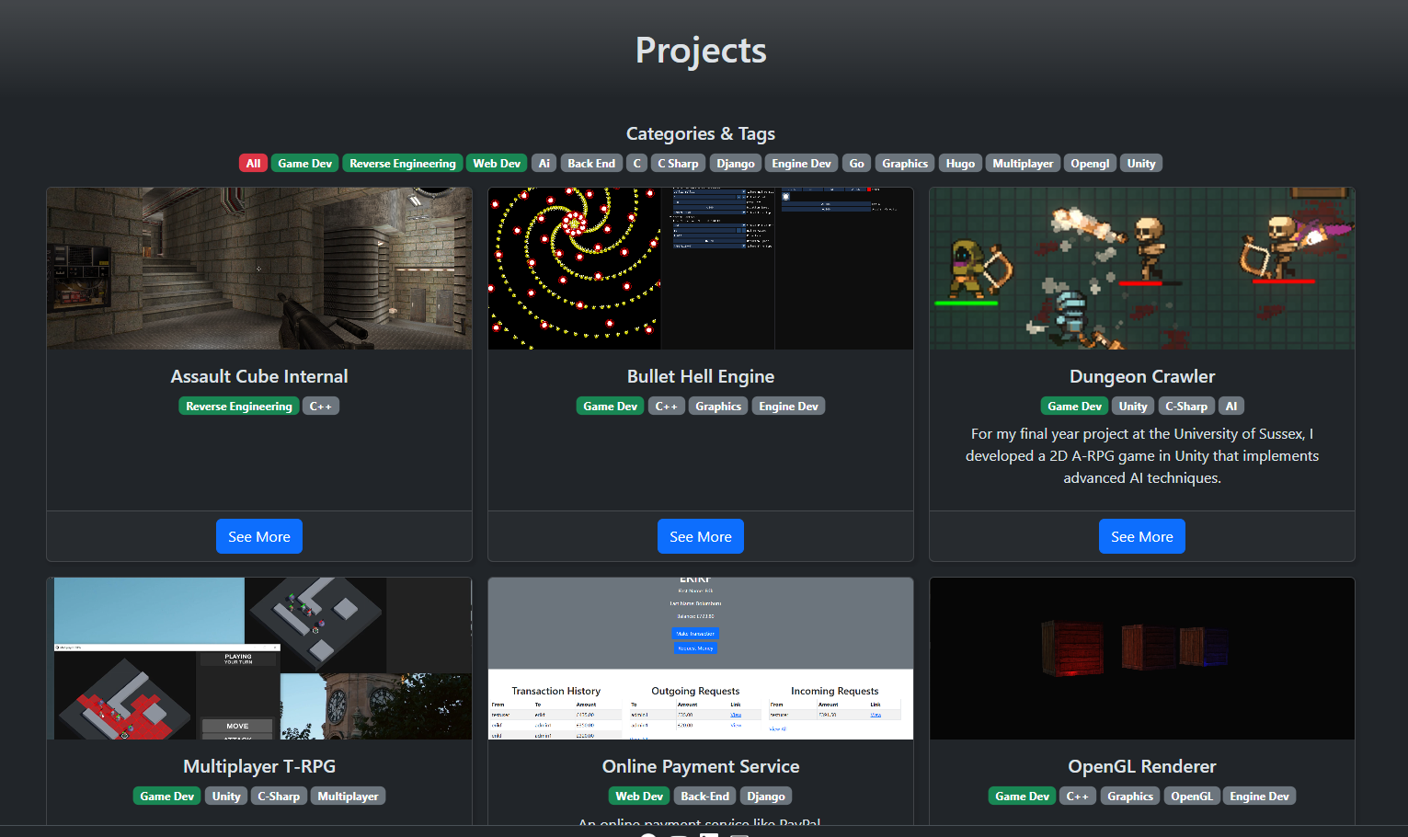Click Game Dev tag on Dungeon Crawler card
1408x837 pixels.
click(1075, 406)
